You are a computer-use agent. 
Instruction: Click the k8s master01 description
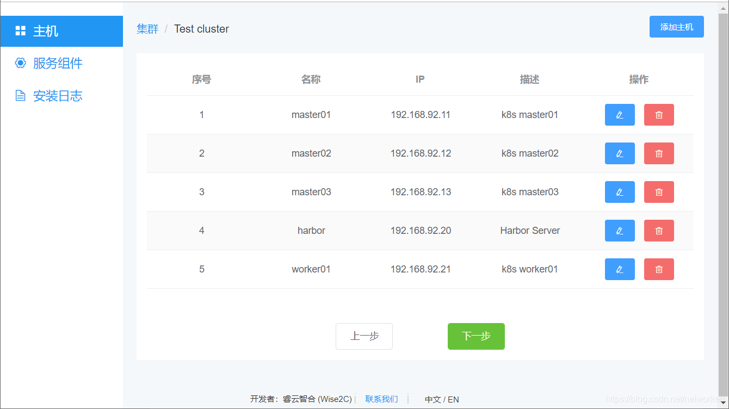[x=530, y=115]
